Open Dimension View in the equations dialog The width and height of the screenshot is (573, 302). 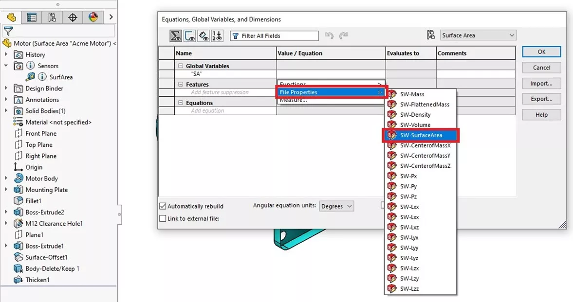coord(204,35)
